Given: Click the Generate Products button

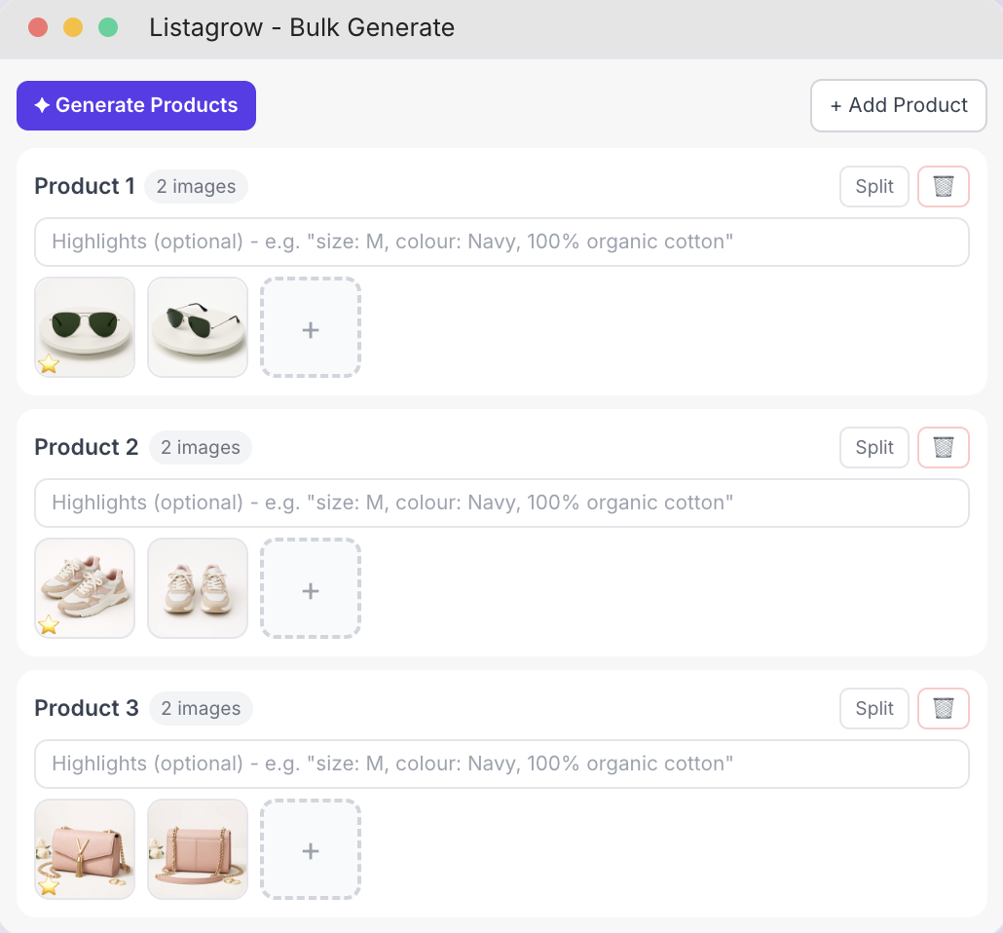Looking at the screenshot, I should (136, 105).
